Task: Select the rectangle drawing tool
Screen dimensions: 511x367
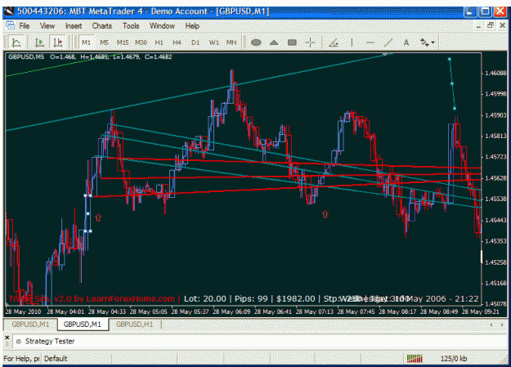Action: click(x=293, y=43)
